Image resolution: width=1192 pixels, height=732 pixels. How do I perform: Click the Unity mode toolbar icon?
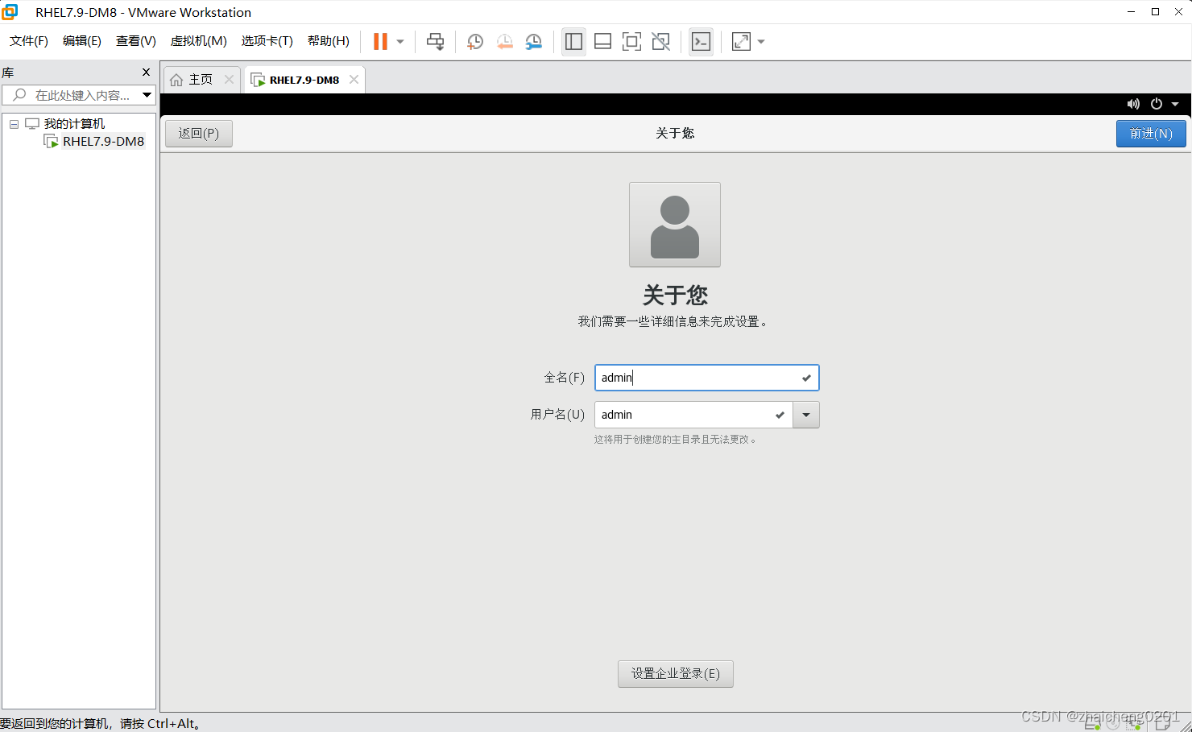pyautogui.click(x=661, y=42)
